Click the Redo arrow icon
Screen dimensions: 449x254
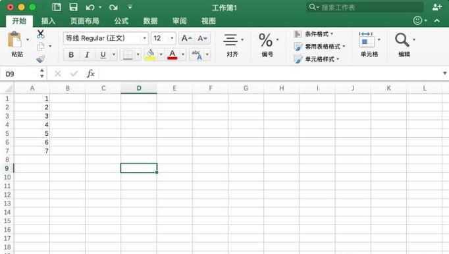click(x=113, y=7)
